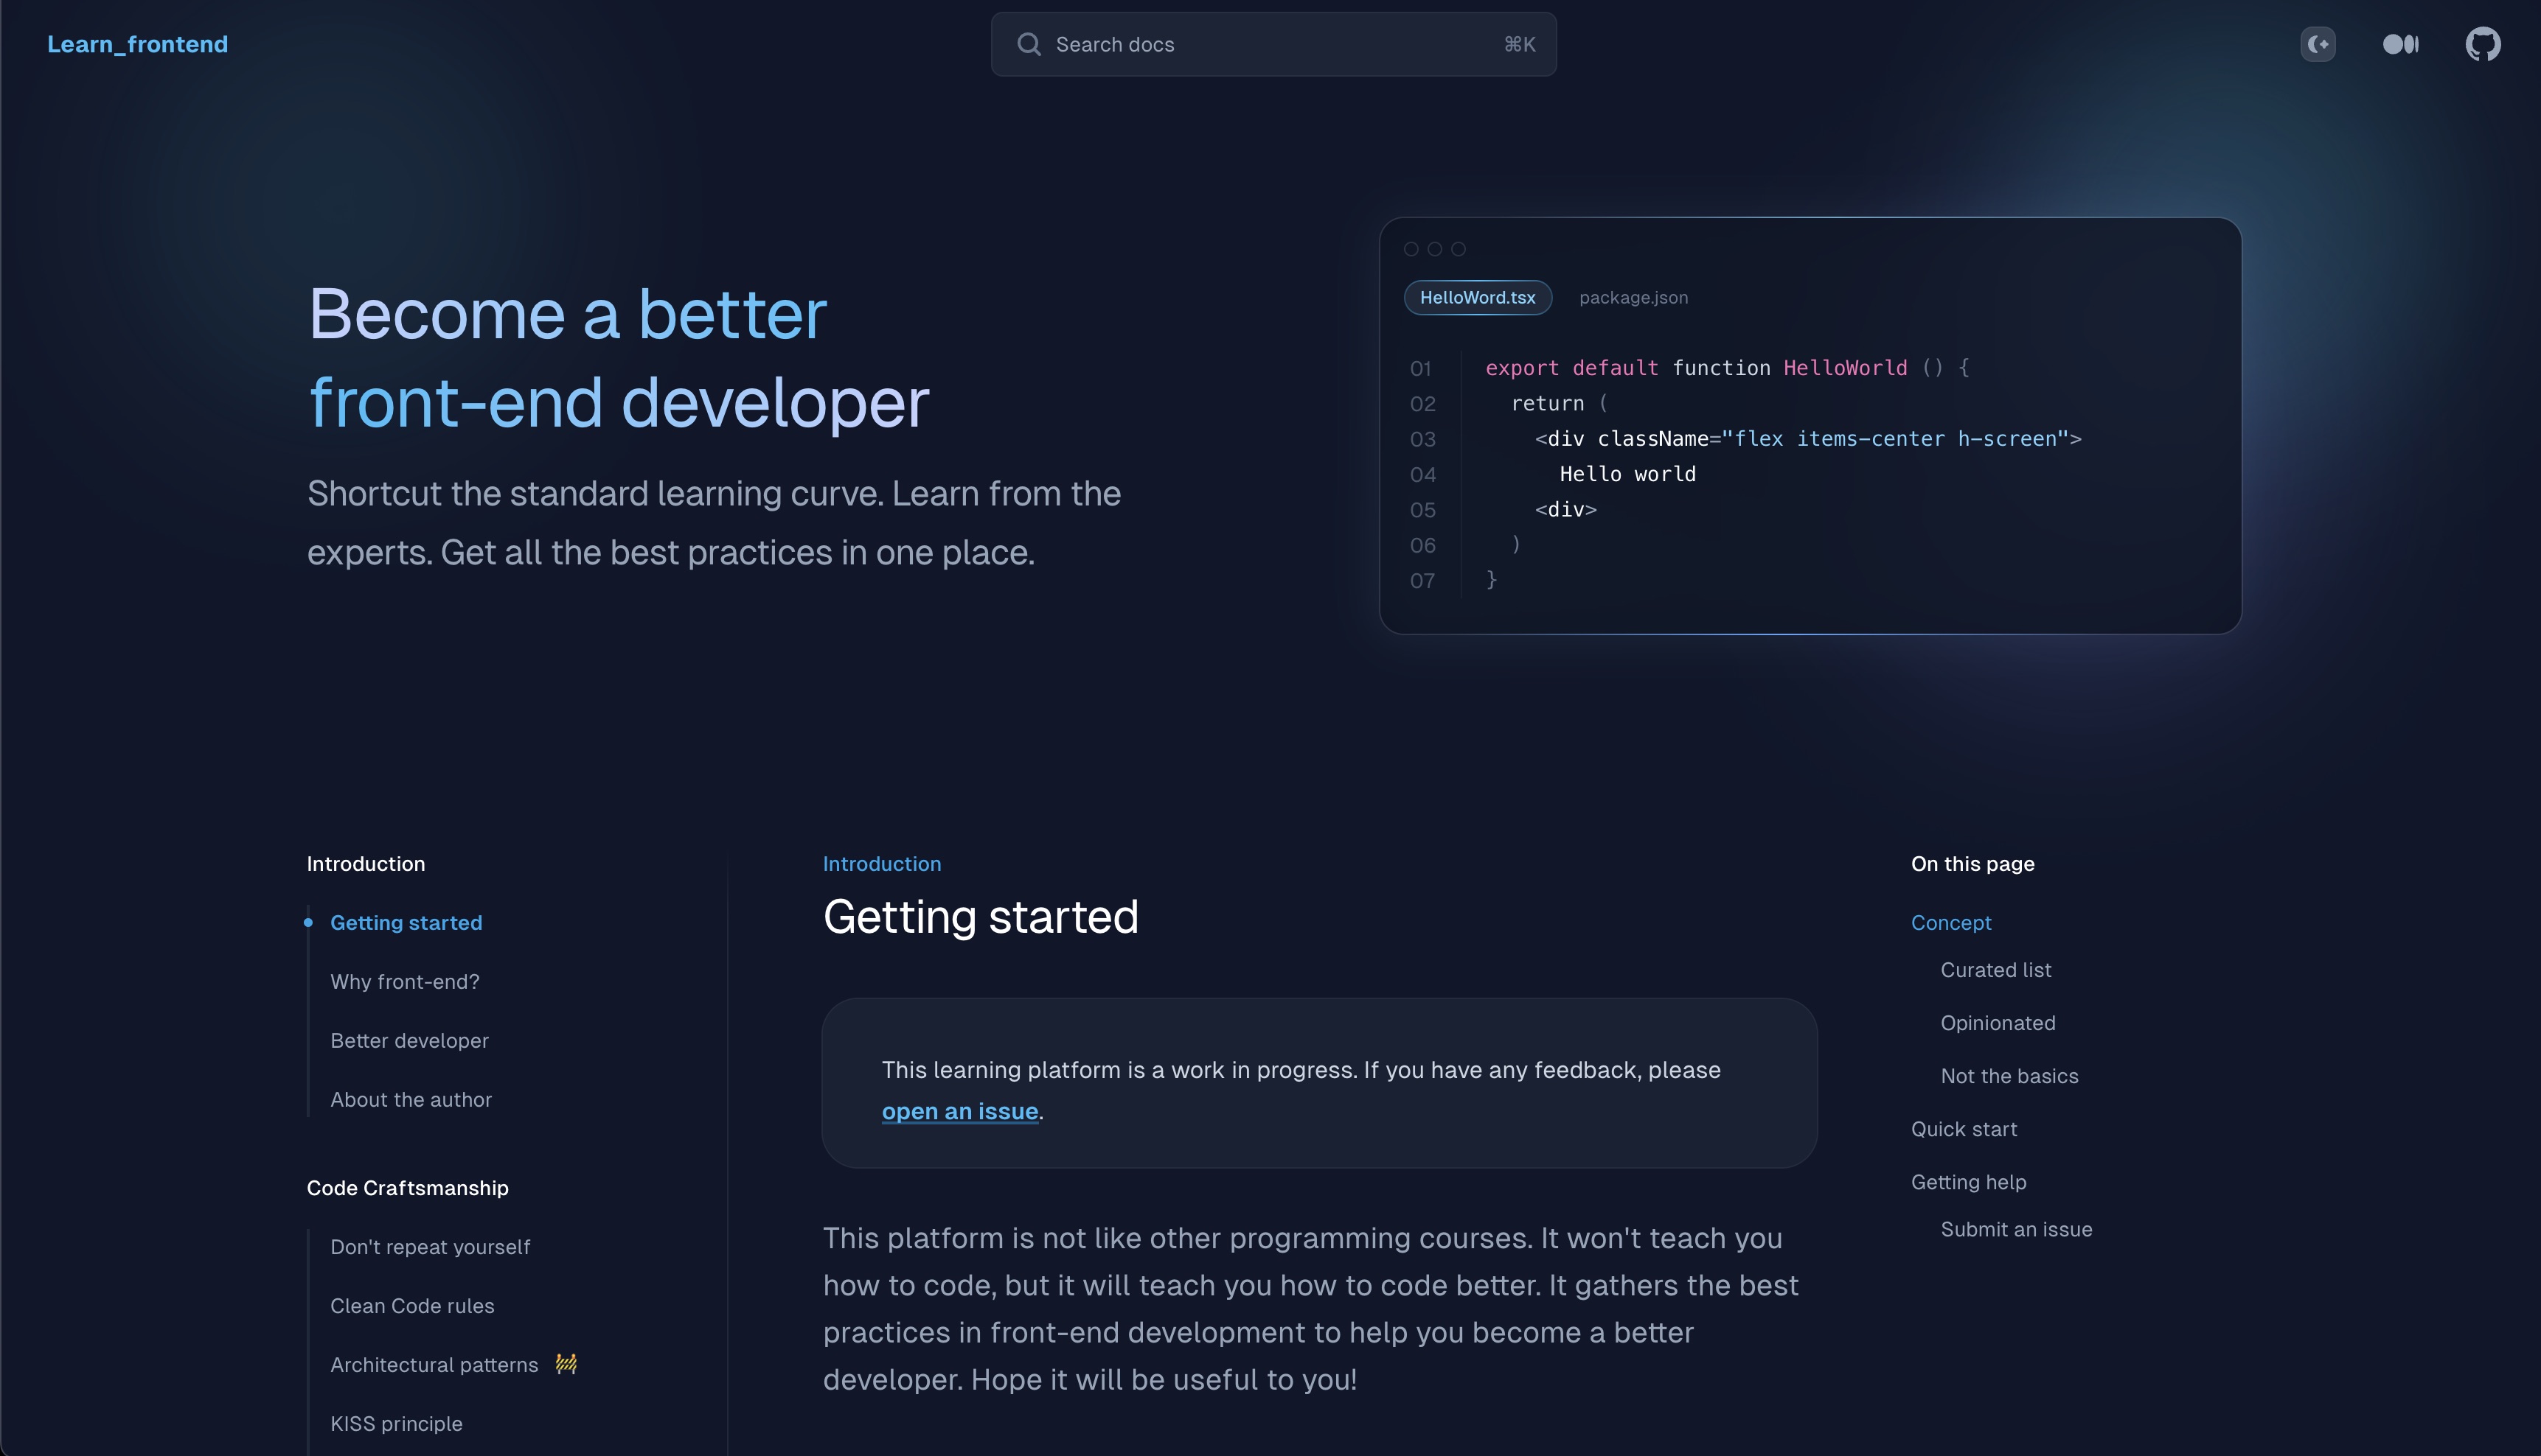Toggle the dark mode theme switch
Image resolution: width=2541 pixels, height=1456 pixels.
2317,44
